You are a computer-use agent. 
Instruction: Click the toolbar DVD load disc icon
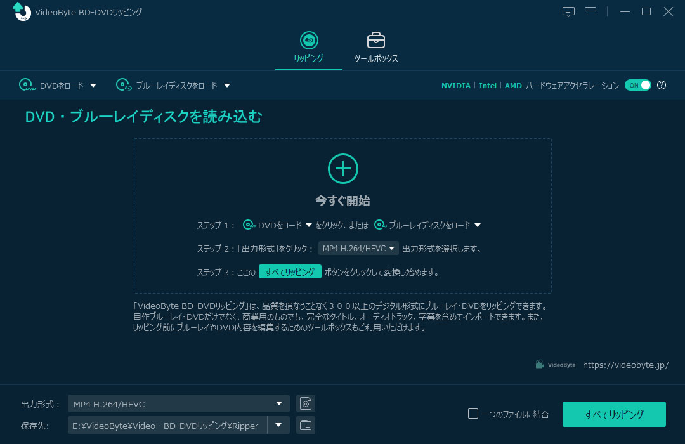[x=27, y=85]
